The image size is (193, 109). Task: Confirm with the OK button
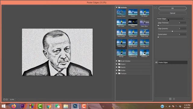tap(172, 8)
